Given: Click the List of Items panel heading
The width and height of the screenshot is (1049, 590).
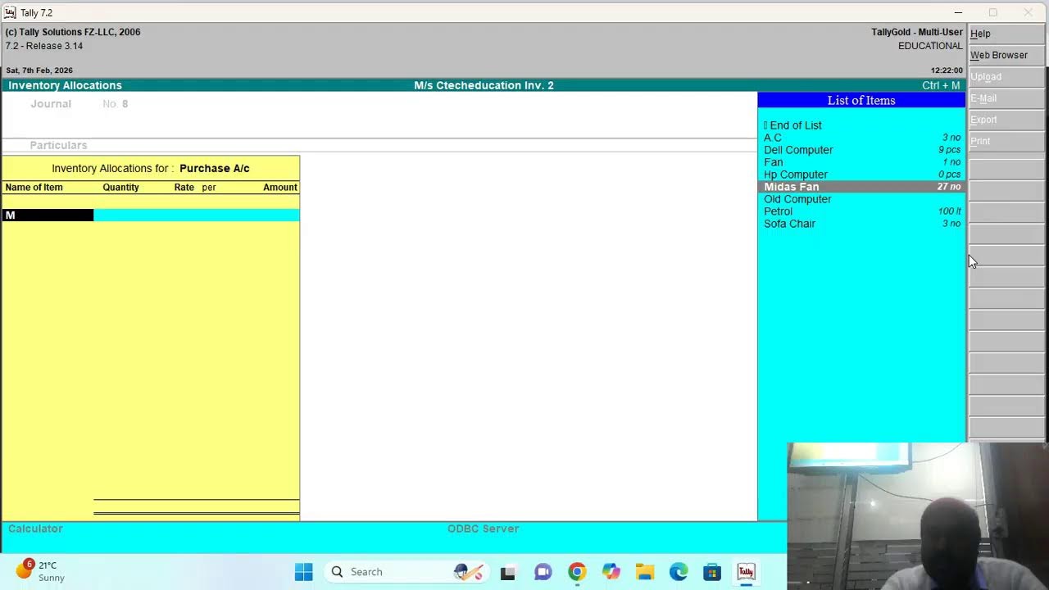Looking at the screenshot, I should point(861,100).
